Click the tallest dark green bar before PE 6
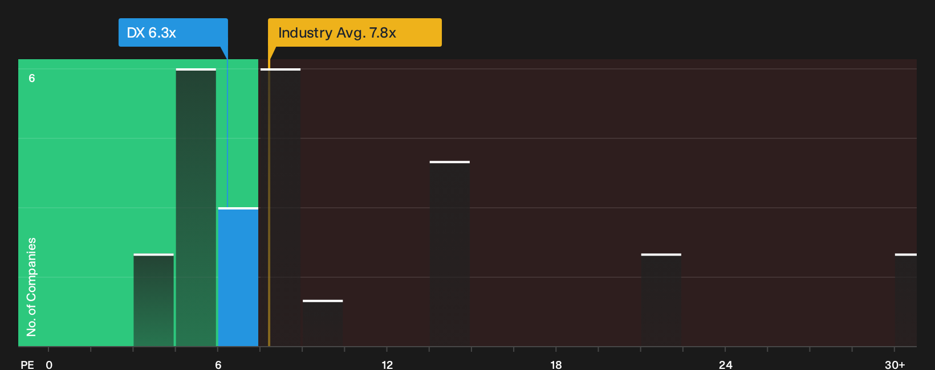 (x=196, y=207)
